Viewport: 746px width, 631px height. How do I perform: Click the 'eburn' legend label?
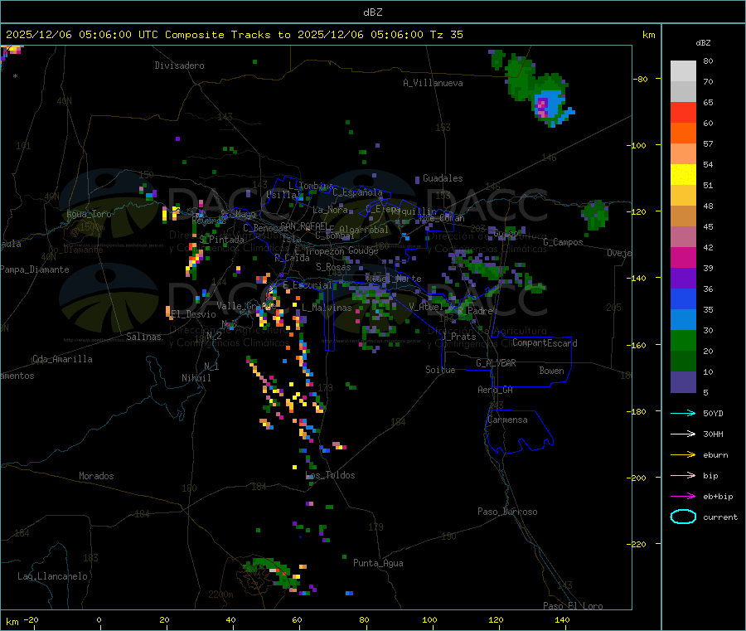(715, 455)
